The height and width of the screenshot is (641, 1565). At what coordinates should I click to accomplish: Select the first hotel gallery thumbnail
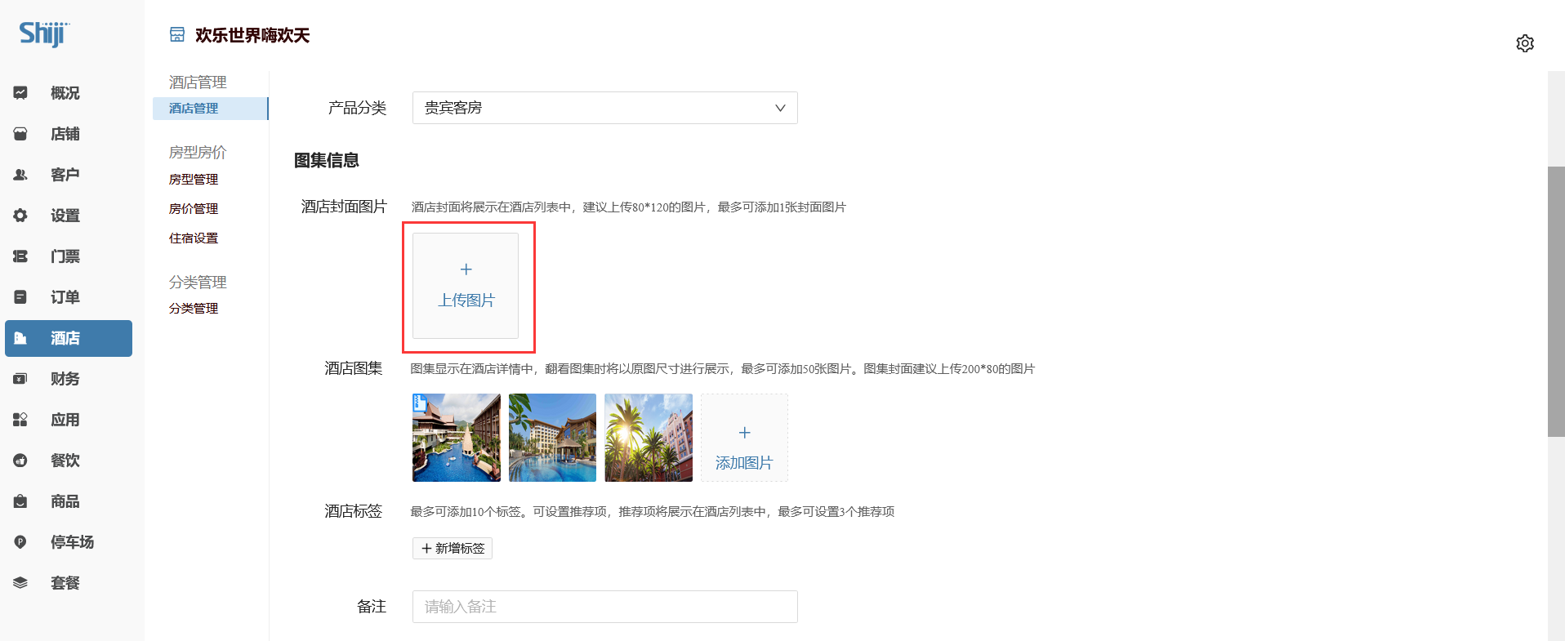[x=457, y=438]
